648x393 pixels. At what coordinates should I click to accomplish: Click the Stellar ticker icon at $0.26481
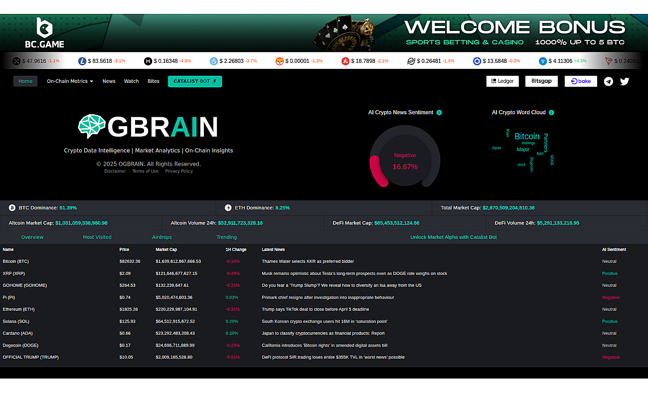coord(411,61)
